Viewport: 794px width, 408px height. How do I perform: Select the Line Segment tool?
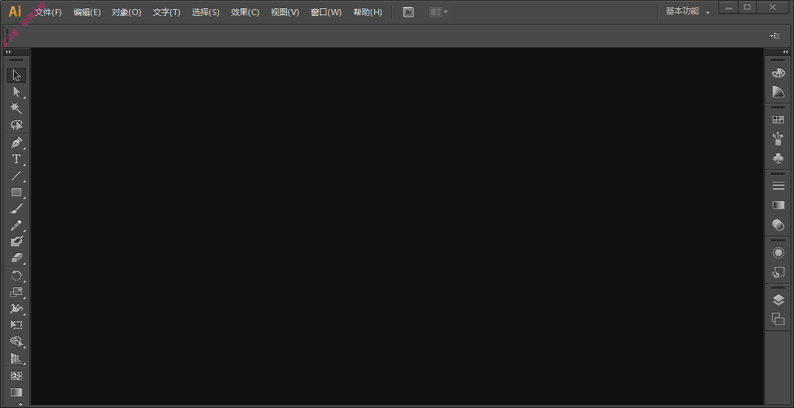16,176
